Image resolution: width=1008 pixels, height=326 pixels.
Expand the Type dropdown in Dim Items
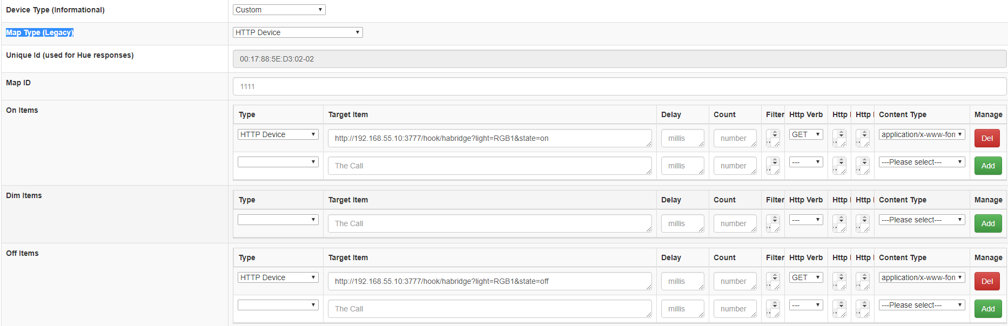278,220
